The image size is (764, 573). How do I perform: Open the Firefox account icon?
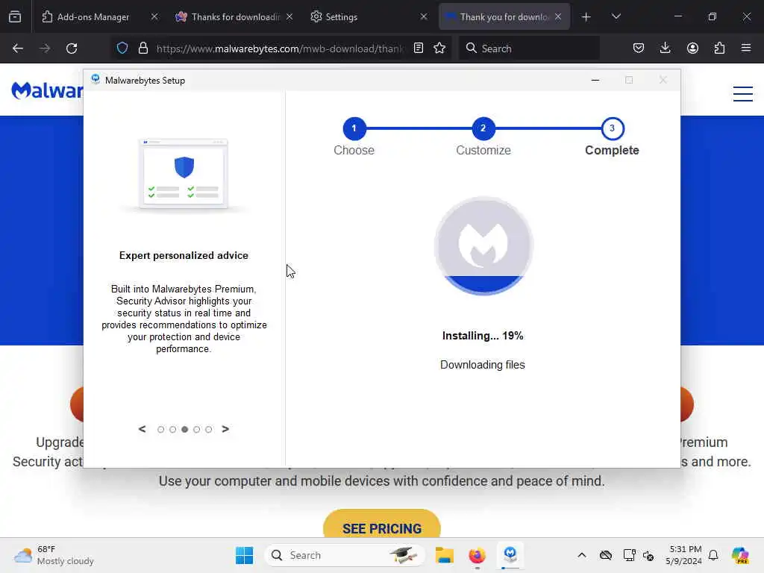(692, 48)
